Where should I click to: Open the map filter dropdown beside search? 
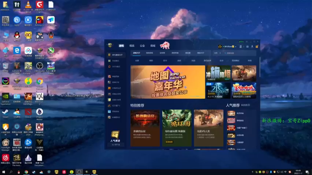pos(218,53)
